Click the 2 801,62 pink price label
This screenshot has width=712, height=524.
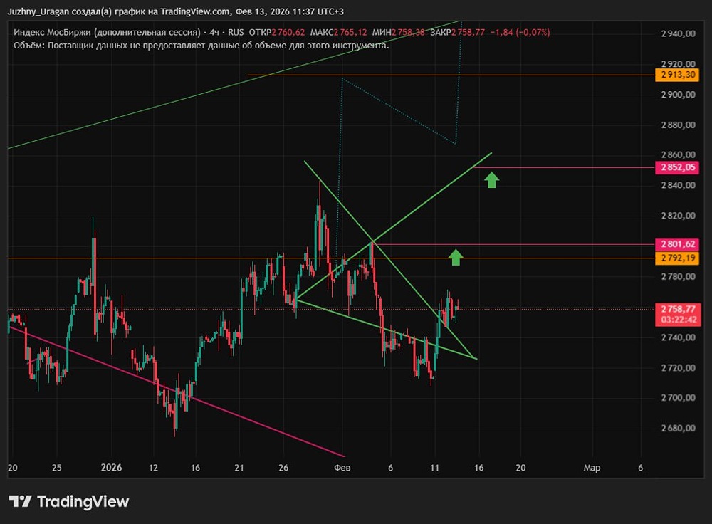[677, 244]
